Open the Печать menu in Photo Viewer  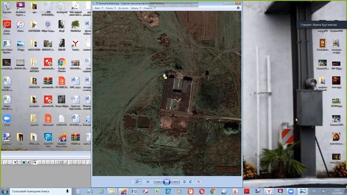tap(111, 8)
